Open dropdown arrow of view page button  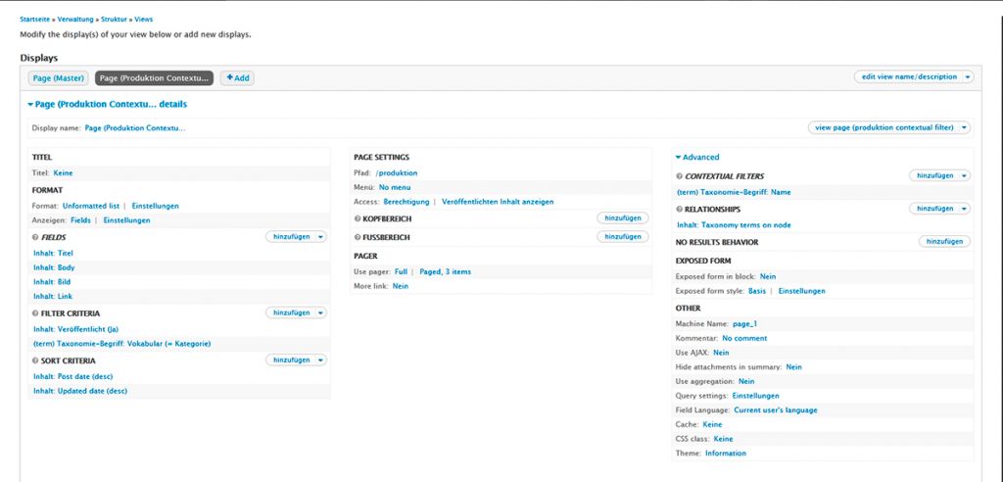pos(965,127)
